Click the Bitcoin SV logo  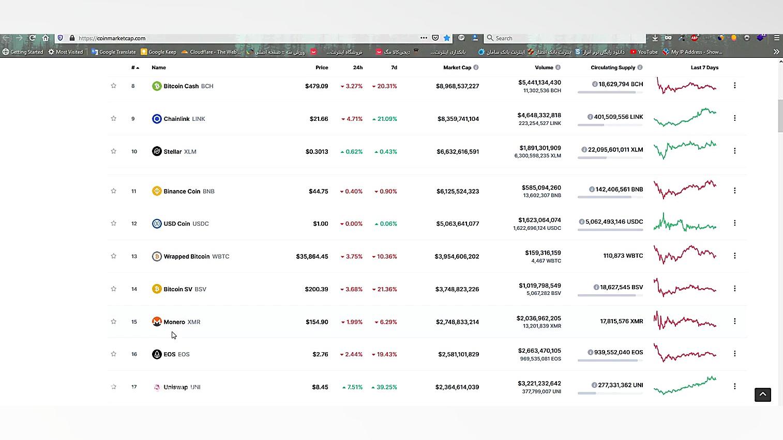coord(157,289)
